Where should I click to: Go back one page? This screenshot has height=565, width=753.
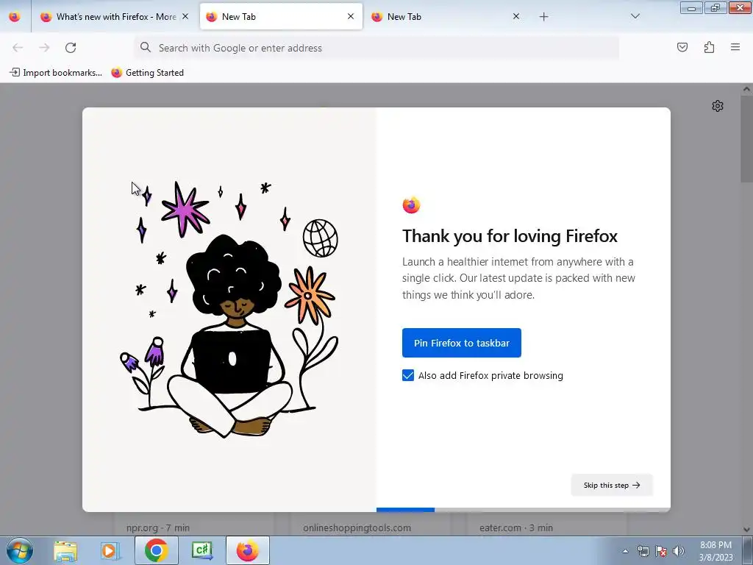[18, 48]
